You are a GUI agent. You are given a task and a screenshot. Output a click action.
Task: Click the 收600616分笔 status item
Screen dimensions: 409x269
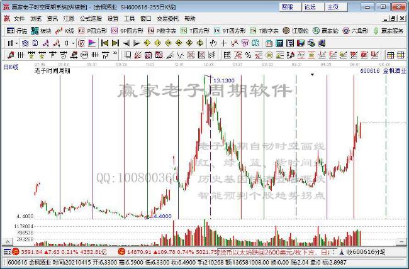click(362, 252)
